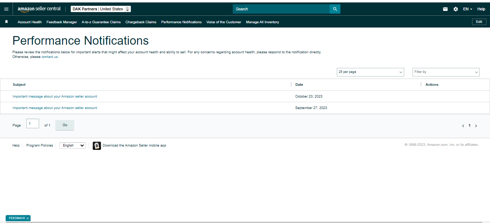This screenshot has height=223, width=490.
Task: Open Chargeback Claims
Action: click(141, 22)
